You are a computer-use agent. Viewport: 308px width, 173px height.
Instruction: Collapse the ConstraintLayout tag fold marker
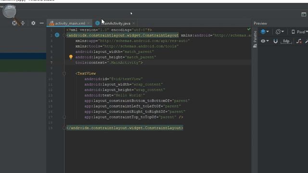click(x=64, y=36)
